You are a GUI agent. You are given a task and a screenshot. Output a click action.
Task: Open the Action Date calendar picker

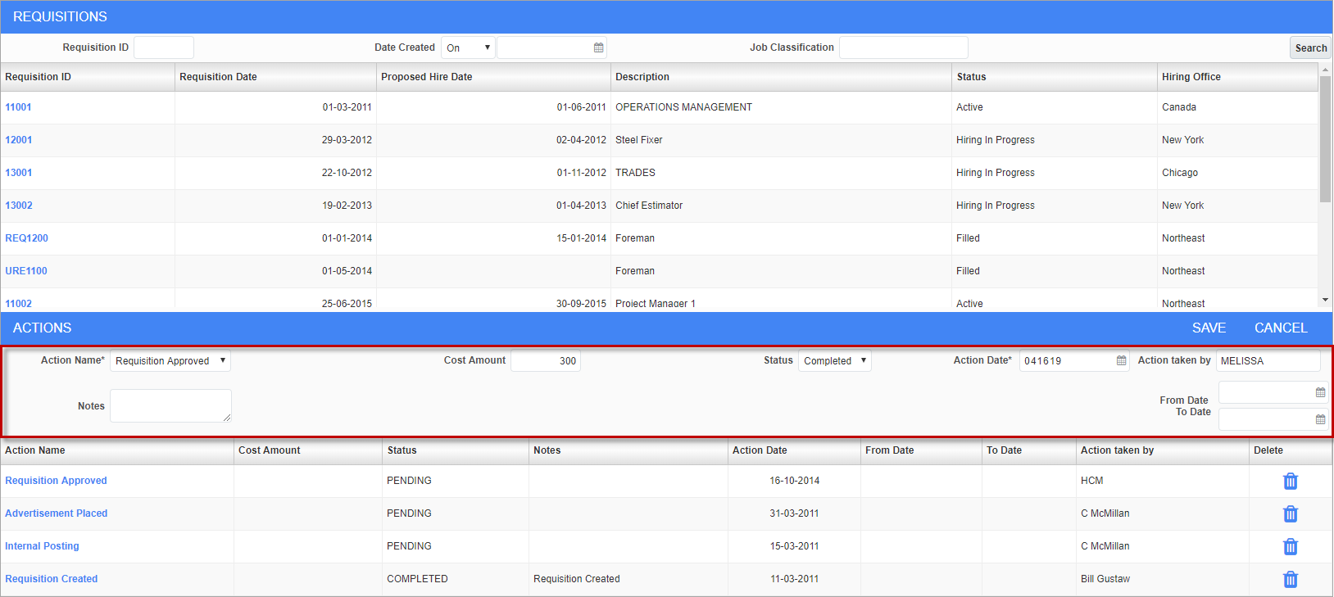point(1121,361)
